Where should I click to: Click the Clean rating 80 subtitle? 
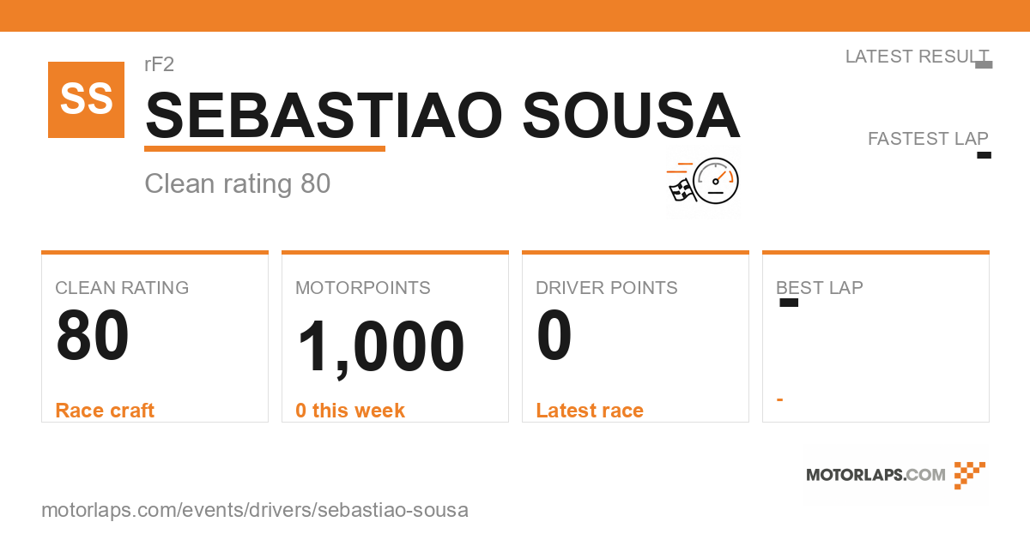tap(238, 183)
